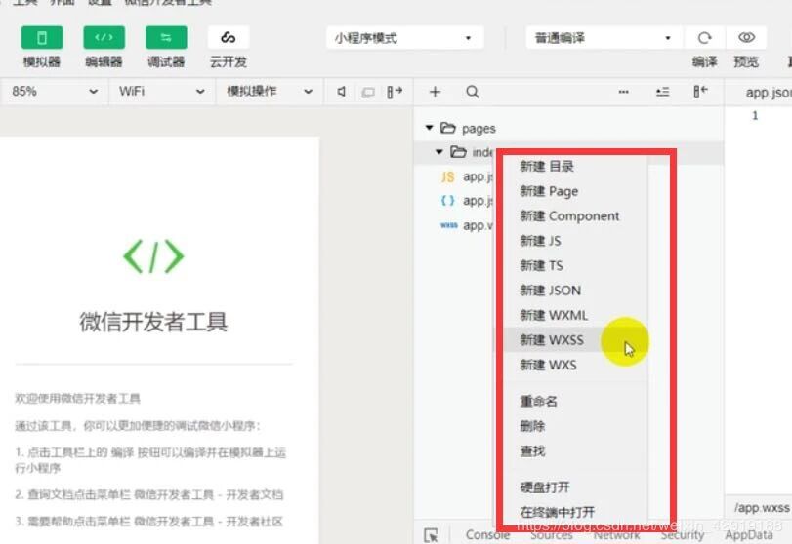Click the 微信开发者工具 heading in simulator
This screenshot has width=792, height=544.
(x=153, y=322)
